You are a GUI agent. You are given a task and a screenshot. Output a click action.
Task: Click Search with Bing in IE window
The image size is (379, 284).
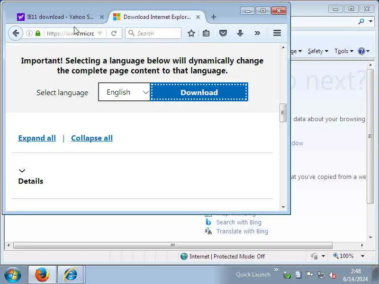[239, 222]
